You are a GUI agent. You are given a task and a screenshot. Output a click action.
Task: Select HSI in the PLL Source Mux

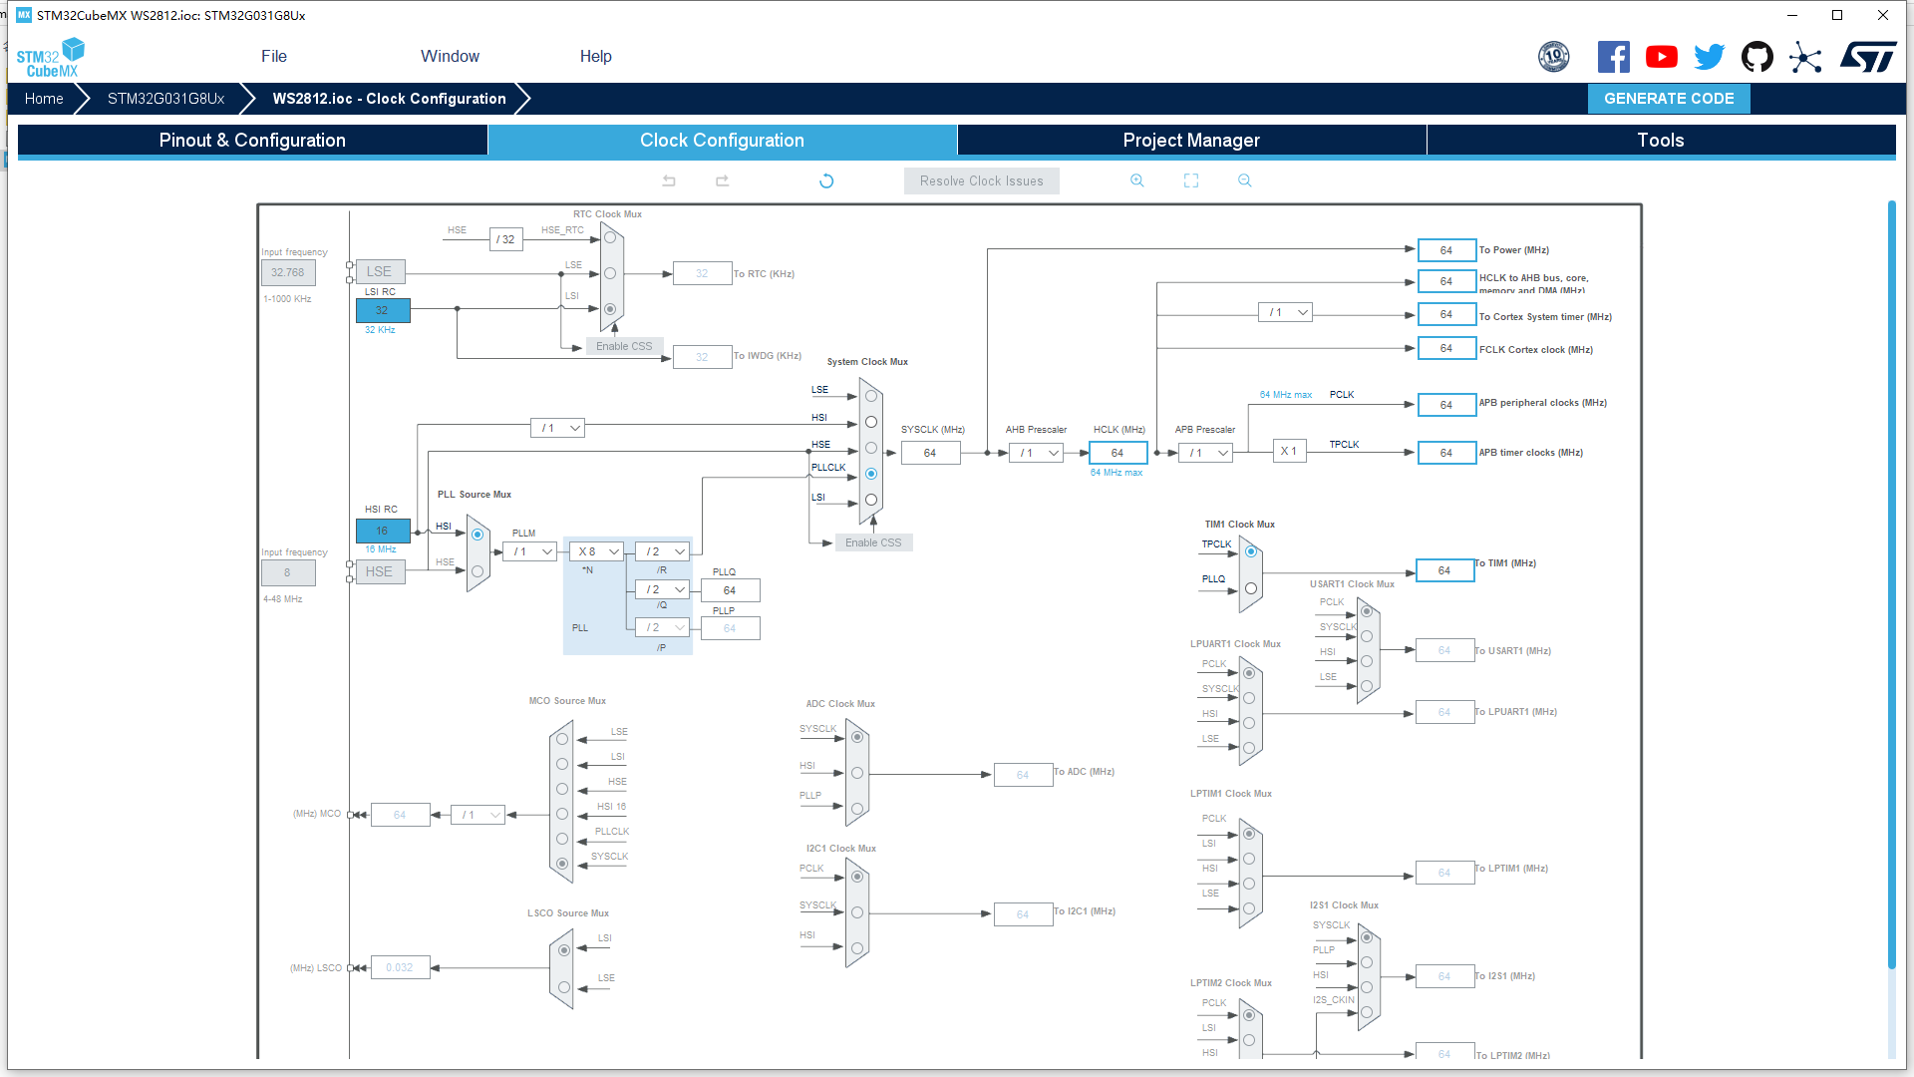478,535
